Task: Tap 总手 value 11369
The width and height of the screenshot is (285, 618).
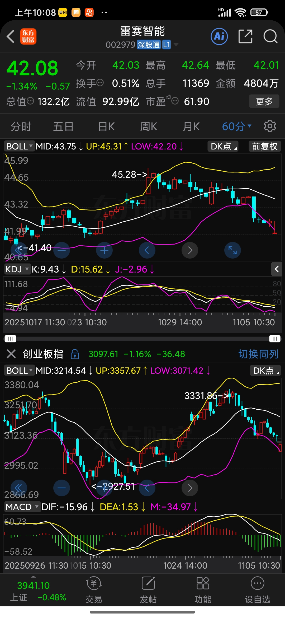Action: coord(196,83)
